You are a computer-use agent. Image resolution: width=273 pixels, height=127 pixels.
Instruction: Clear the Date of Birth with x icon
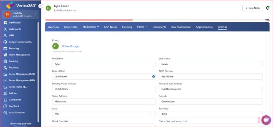[153, 77]
